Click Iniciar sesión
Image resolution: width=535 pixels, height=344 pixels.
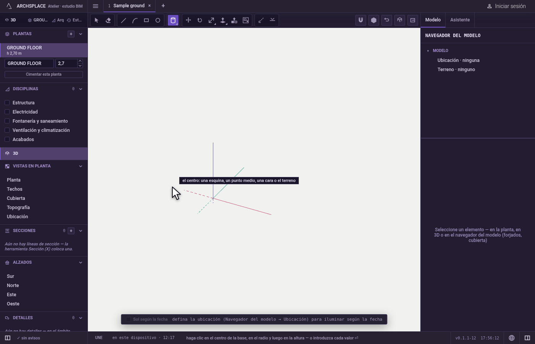point(506,6)
